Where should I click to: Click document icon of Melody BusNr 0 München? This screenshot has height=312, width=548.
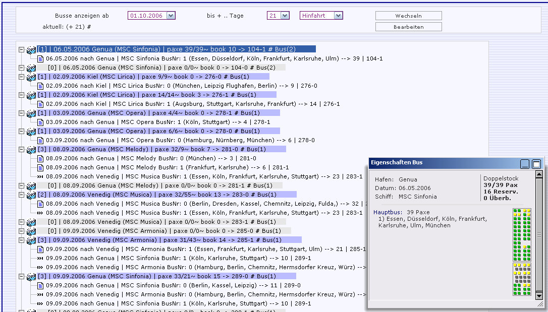[x=40, y=158]
